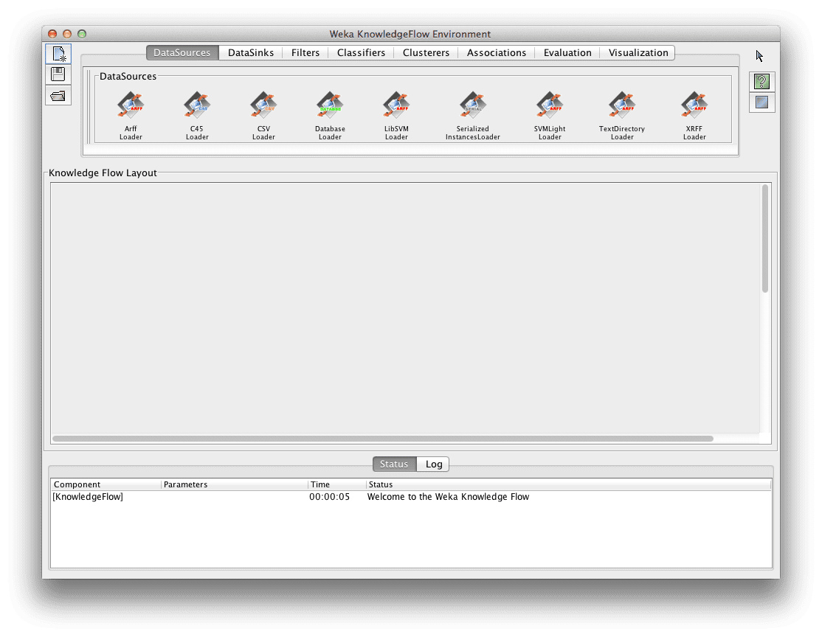Open a saved layout via folder icon
This screenshot has height=637, width=822.
[58, 95]
